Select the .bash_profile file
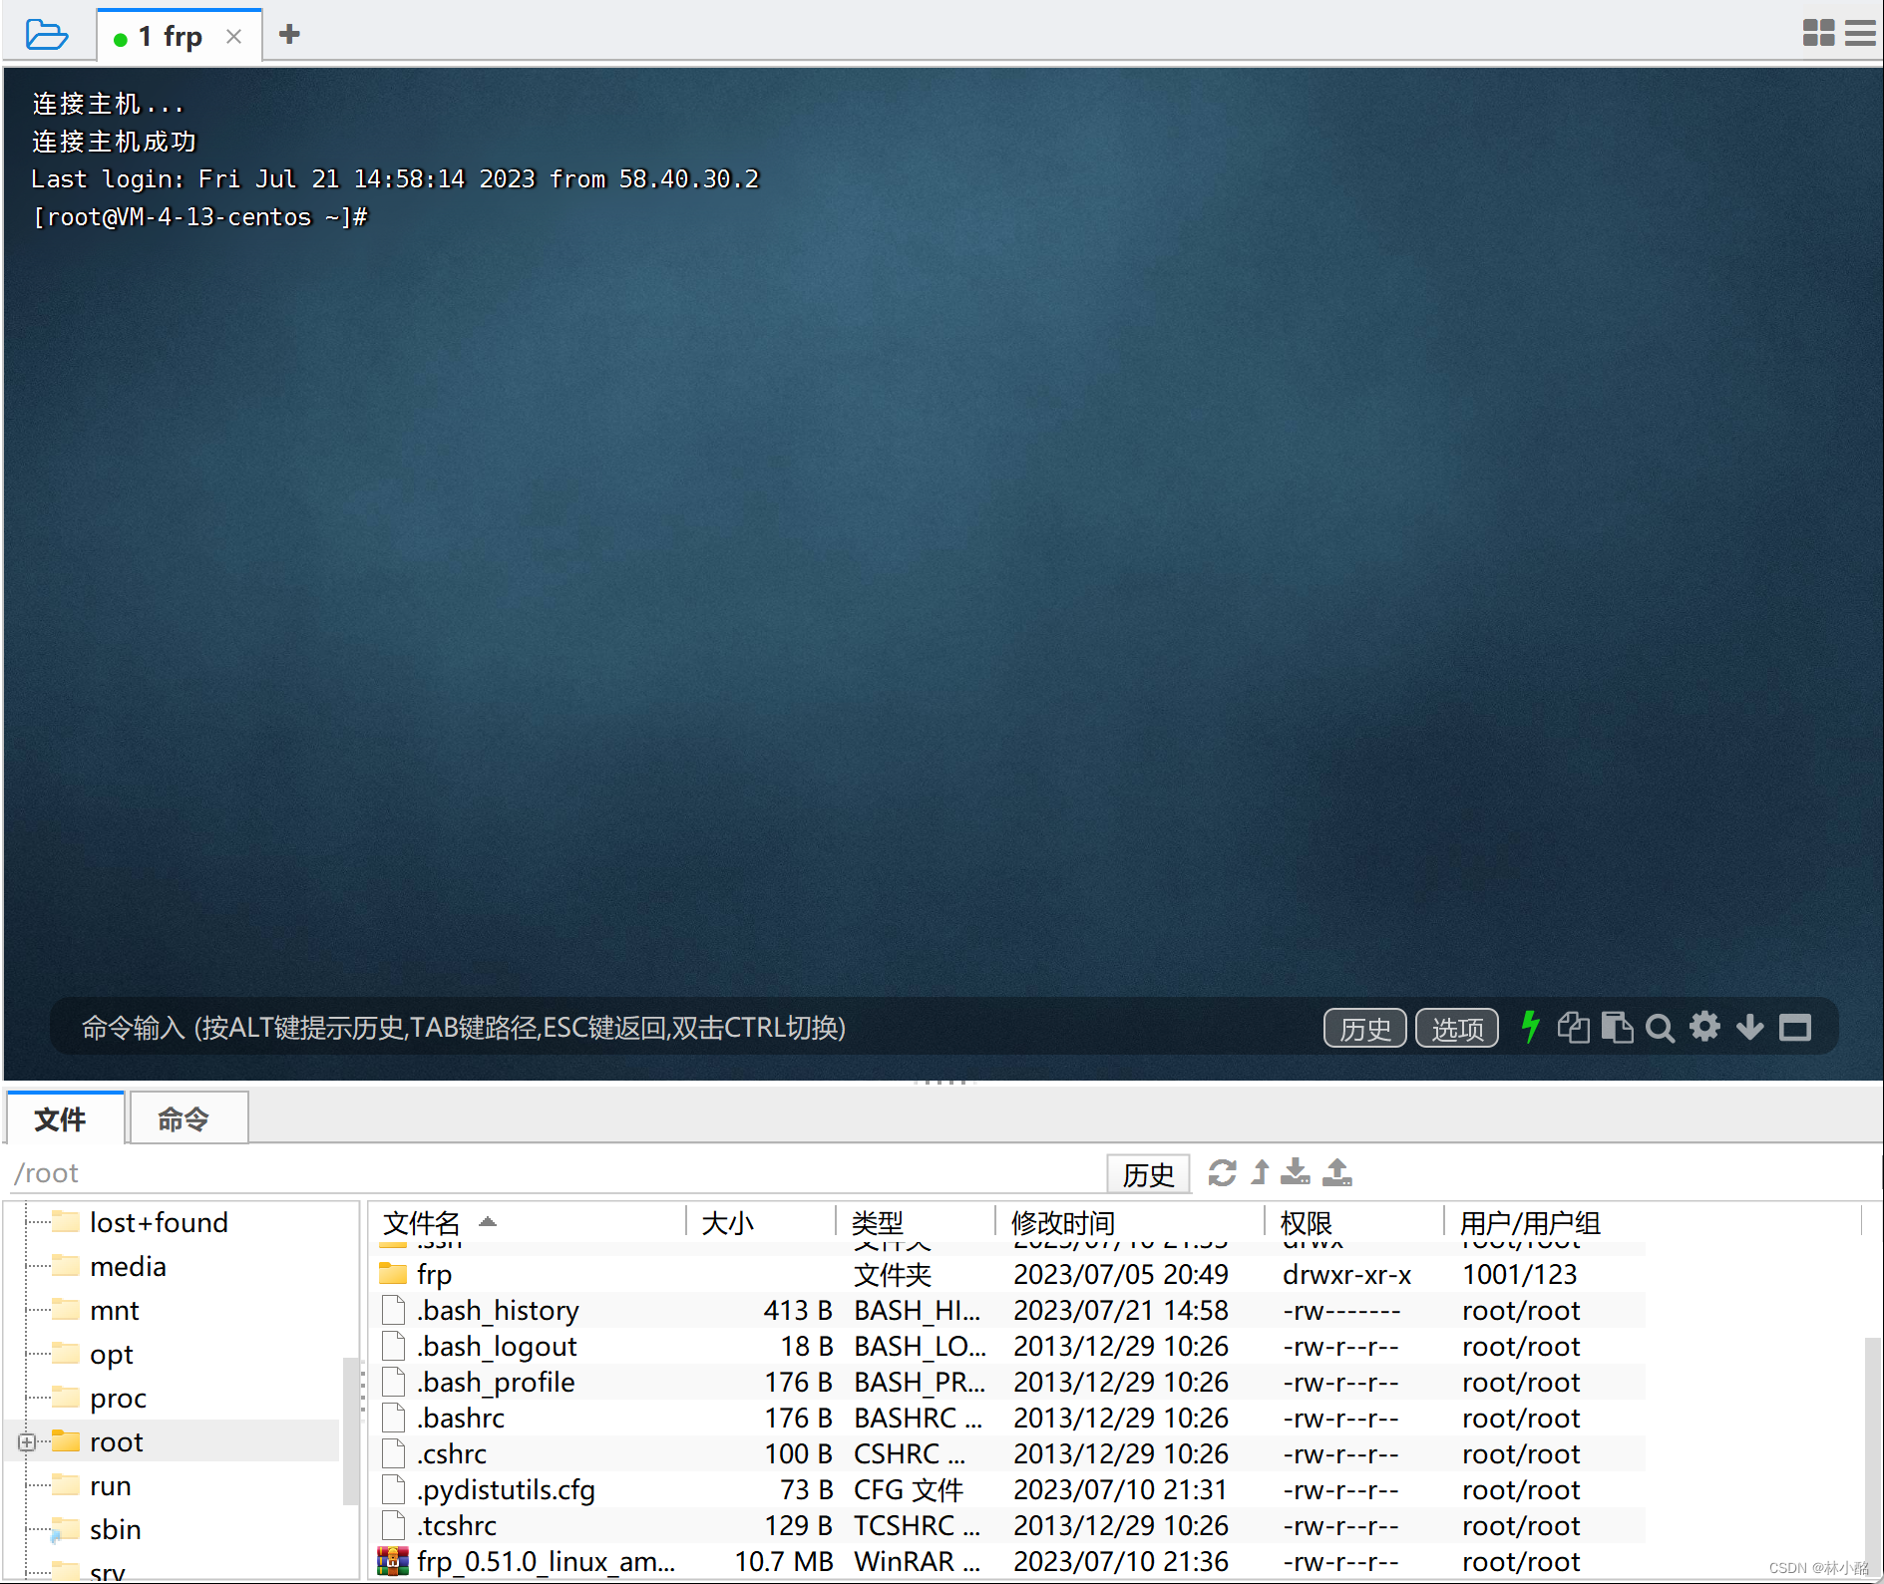The height and width of the screenshot is (1584, 1884). pos(1009,1382)
